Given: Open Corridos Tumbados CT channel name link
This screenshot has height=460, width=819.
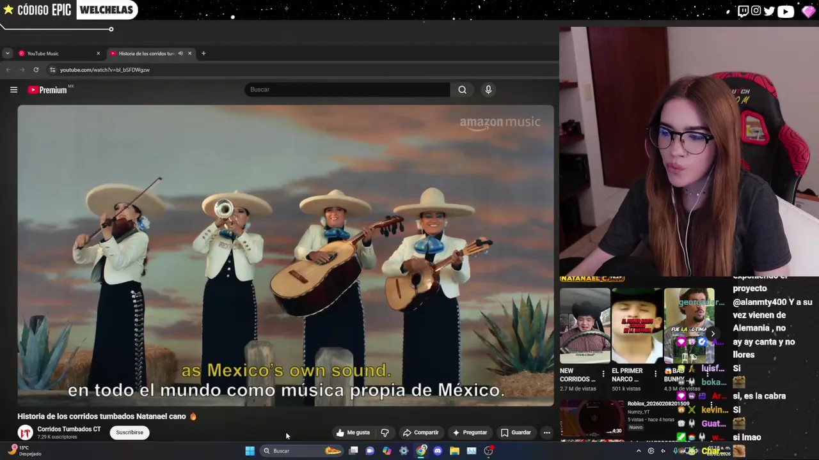Looking at the screenshot, I should pyautogui.click(x=69, y=429).
